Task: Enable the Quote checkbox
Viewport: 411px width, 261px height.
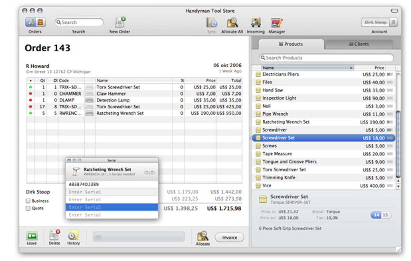Action: pyautogui.click(x=28, y=208)
